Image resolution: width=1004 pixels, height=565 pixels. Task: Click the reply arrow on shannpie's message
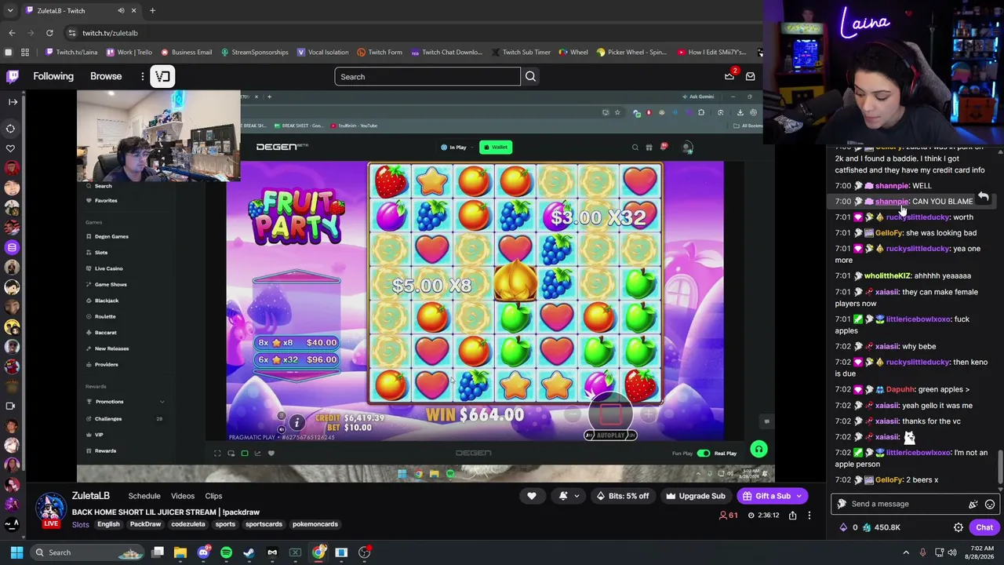983,197
